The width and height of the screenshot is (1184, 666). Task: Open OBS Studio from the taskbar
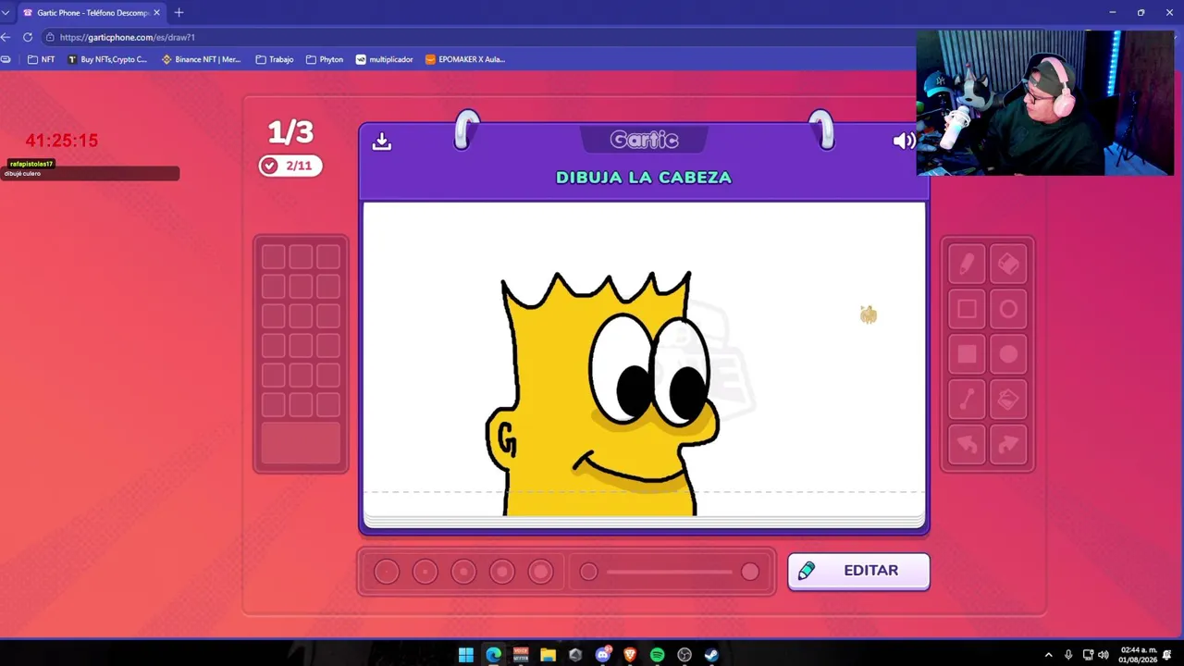pos(684,655)
